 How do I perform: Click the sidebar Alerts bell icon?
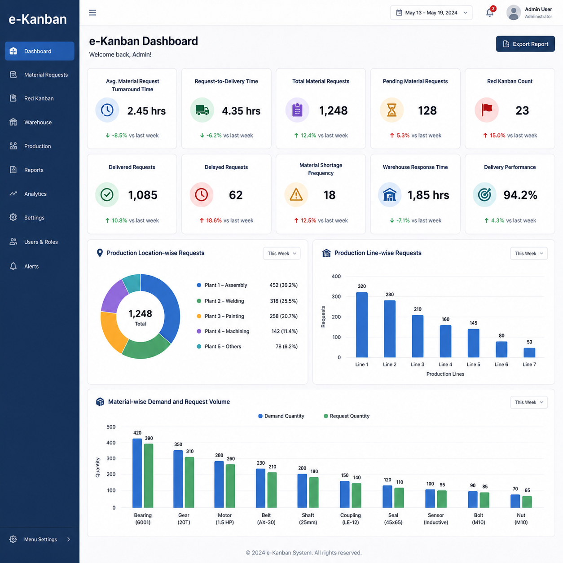point(13,266)
